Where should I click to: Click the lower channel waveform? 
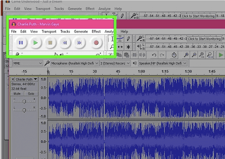tap(136, 140)
